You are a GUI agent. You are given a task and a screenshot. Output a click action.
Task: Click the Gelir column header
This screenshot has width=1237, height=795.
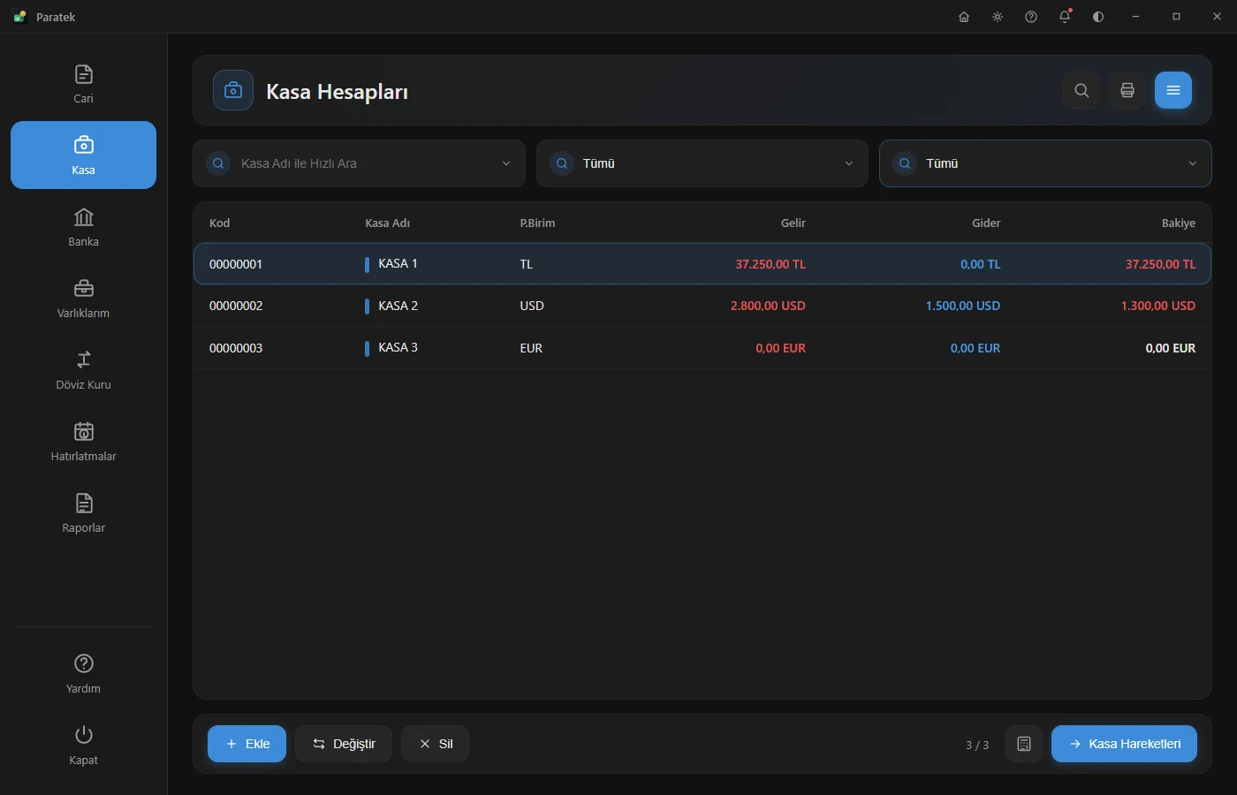793,223
